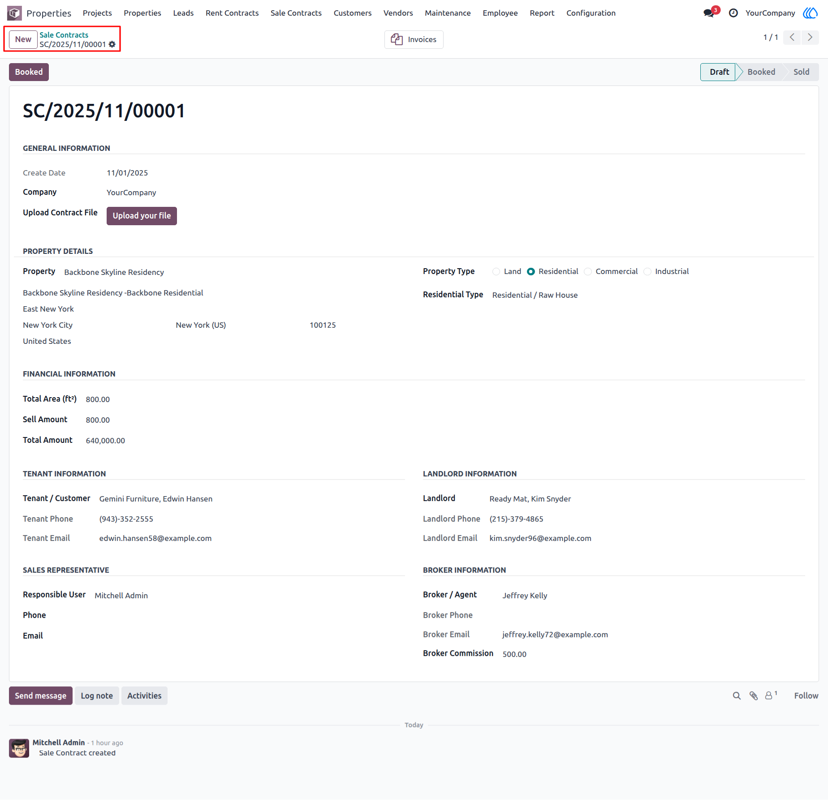828x801 pixels.
Task: Go to the next record arrow
Action: [x=810, y=37]
